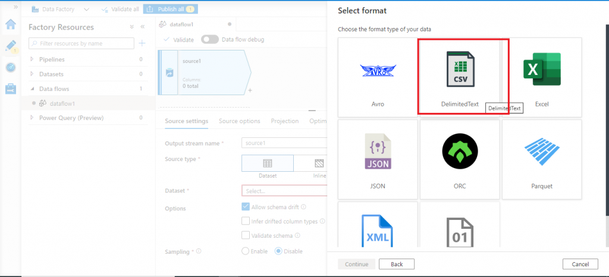Viewport: 609px width, 277px height.
Task: Check Validate schema option
Action: pos(246,235)
